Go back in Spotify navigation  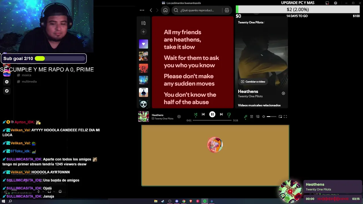tap(151, 10)
